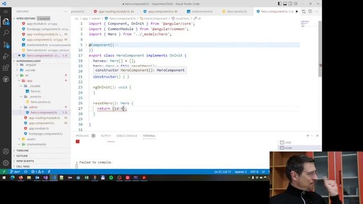Toggle secondary side bar layout icon

pyautogui.click(x=290, y=4)
